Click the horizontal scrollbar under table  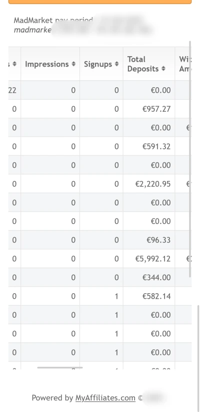coord(60,367)
